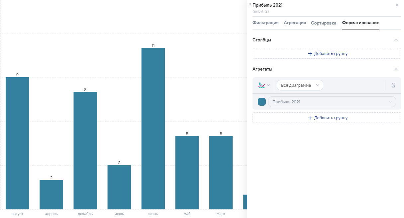
Task: Collapse the Столбцы section
Action: pos(396,40)
